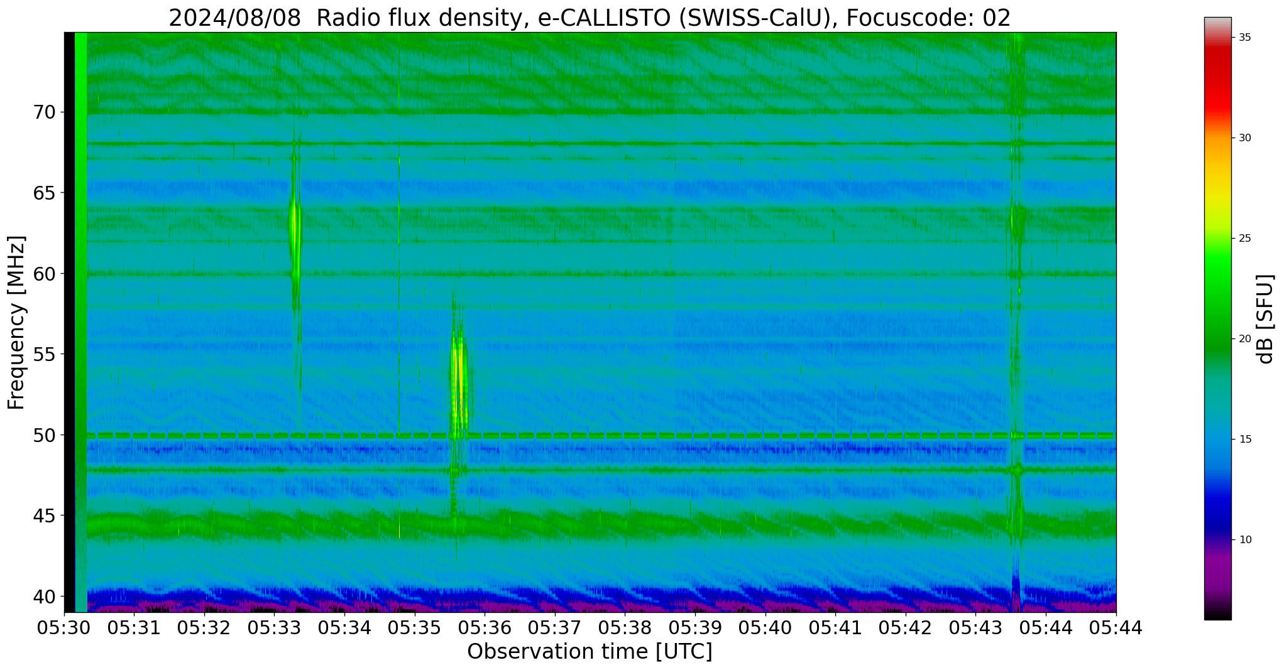Click the colorbar tick label 10
1284x670 pixels.
click(x=1244, y=540)
